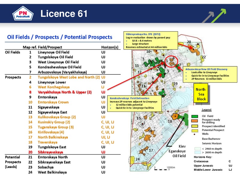Click the PetroNeft logo

[x=23, y=13]
